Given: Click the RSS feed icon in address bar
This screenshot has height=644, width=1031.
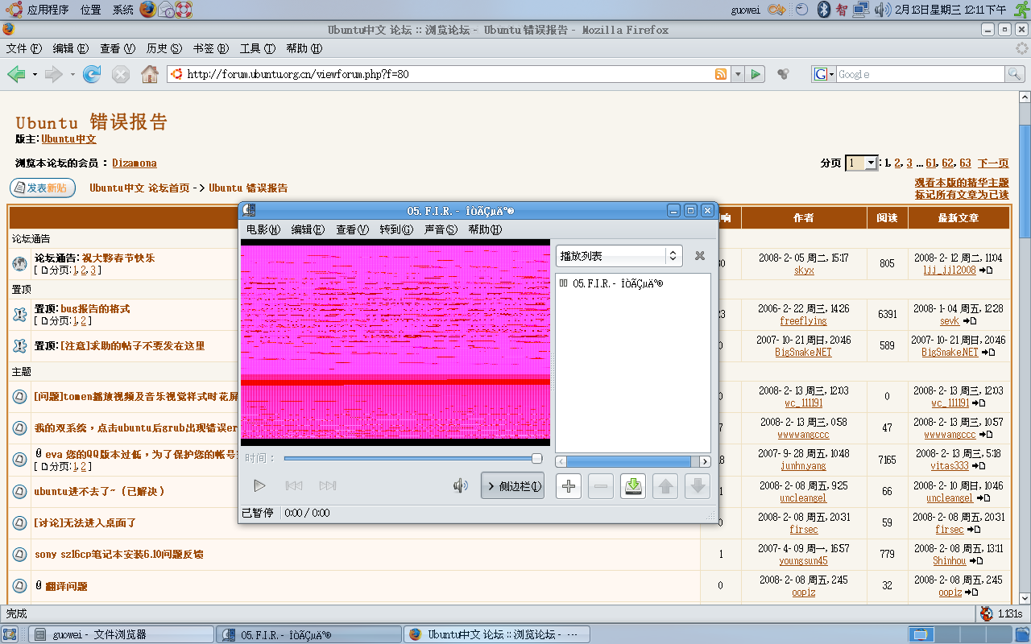Looking at the screenshot, I should 721,74.
